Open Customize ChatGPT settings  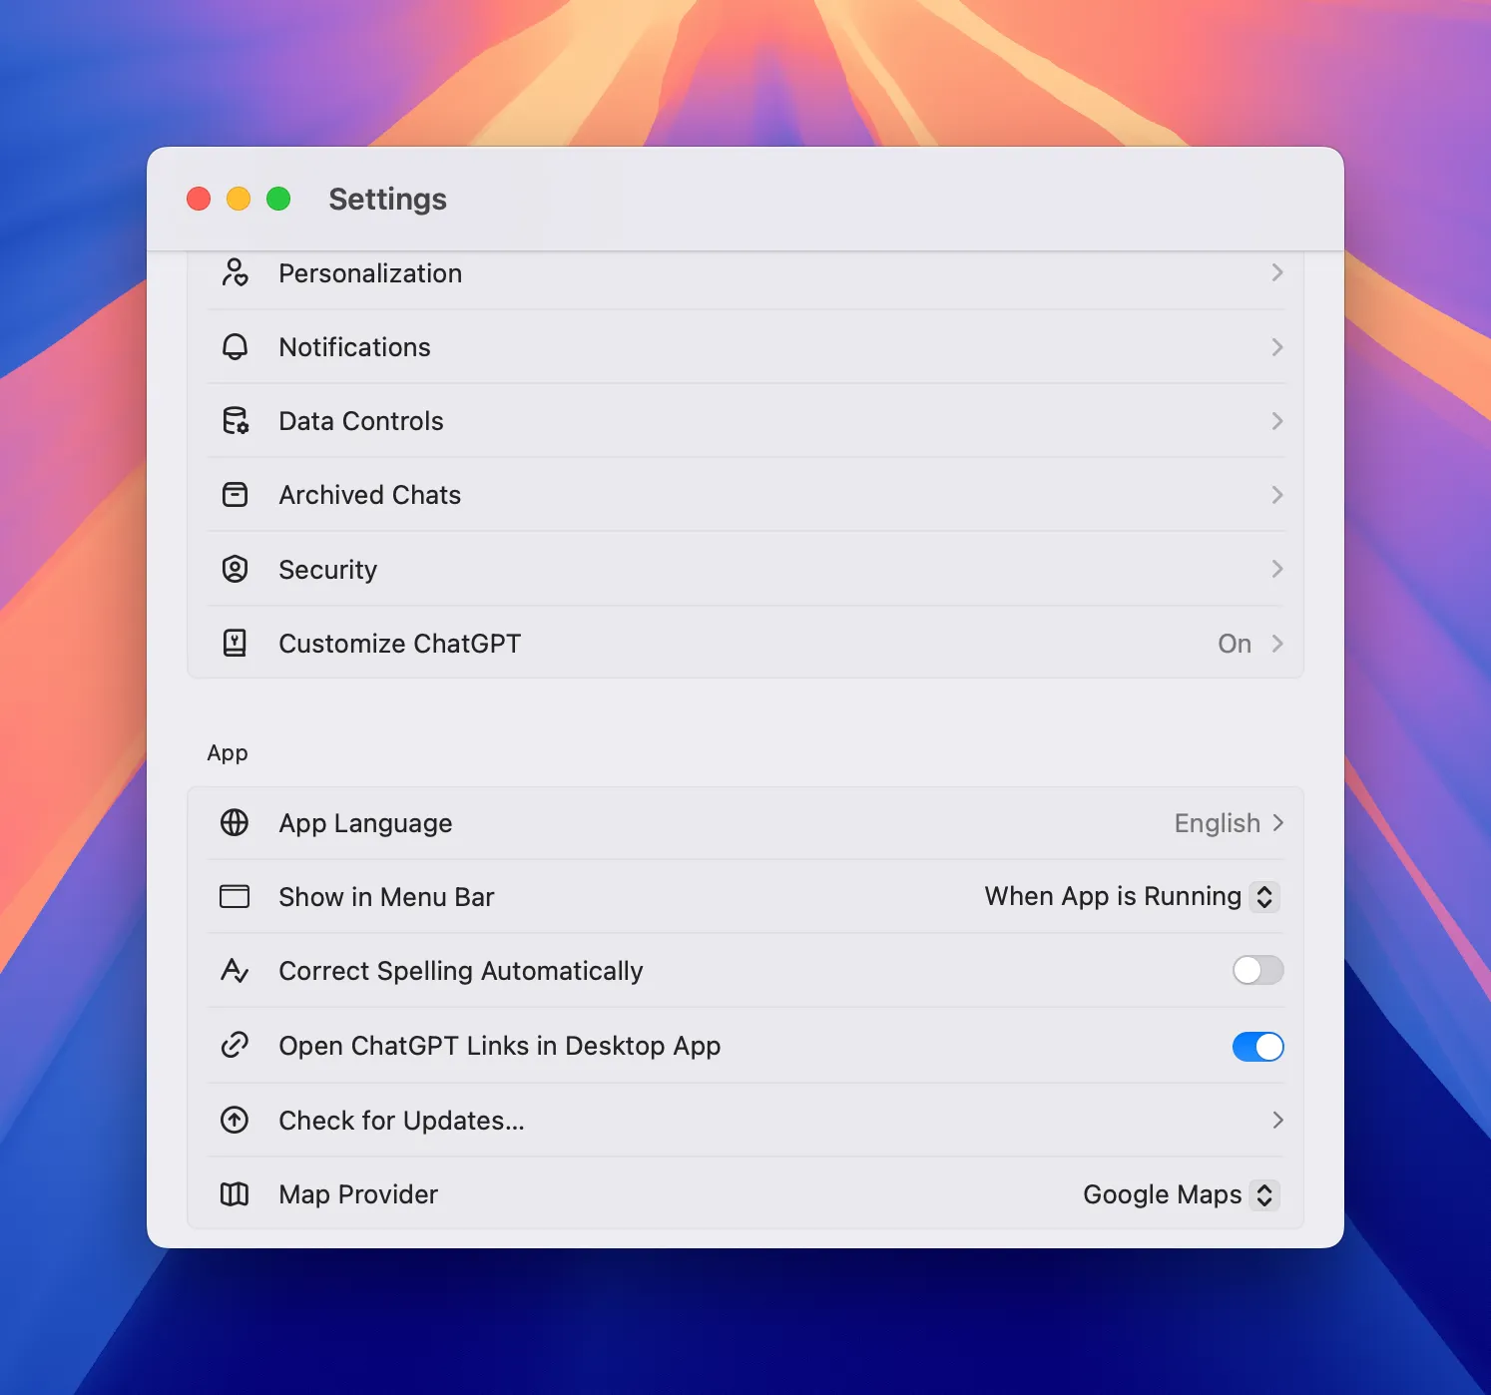tap(745, 643)
